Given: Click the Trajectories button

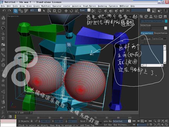Looking at the screenshot, I should click(x=160, y=33).
